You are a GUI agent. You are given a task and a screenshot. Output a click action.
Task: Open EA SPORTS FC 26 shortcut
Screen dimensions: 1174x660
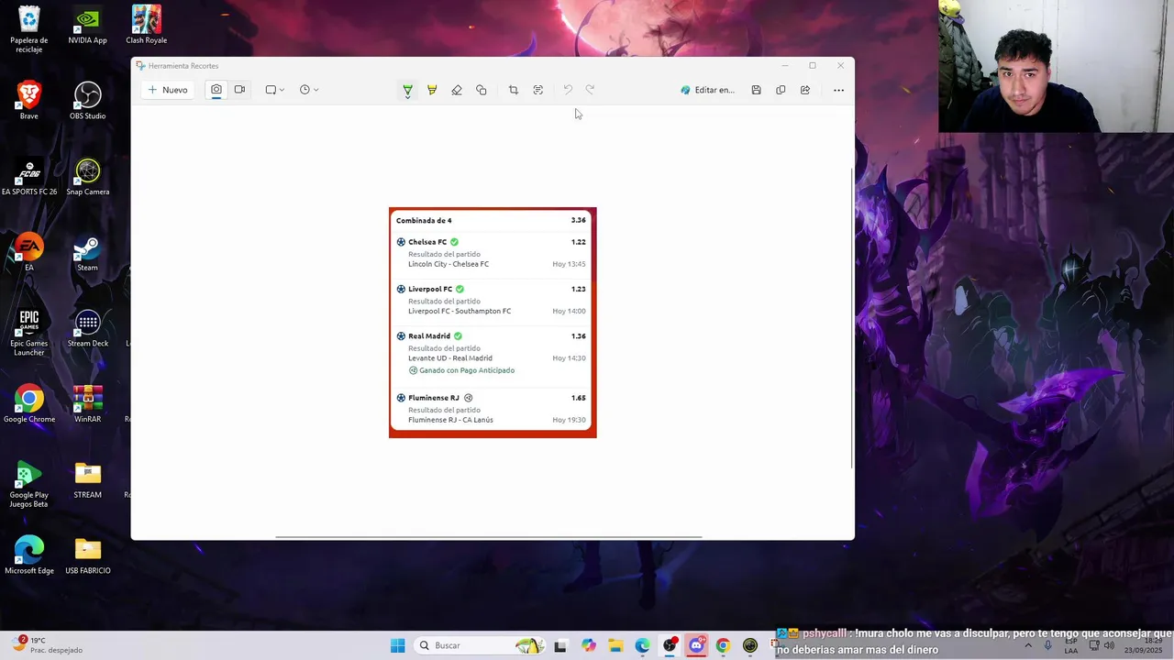[29, 177]
